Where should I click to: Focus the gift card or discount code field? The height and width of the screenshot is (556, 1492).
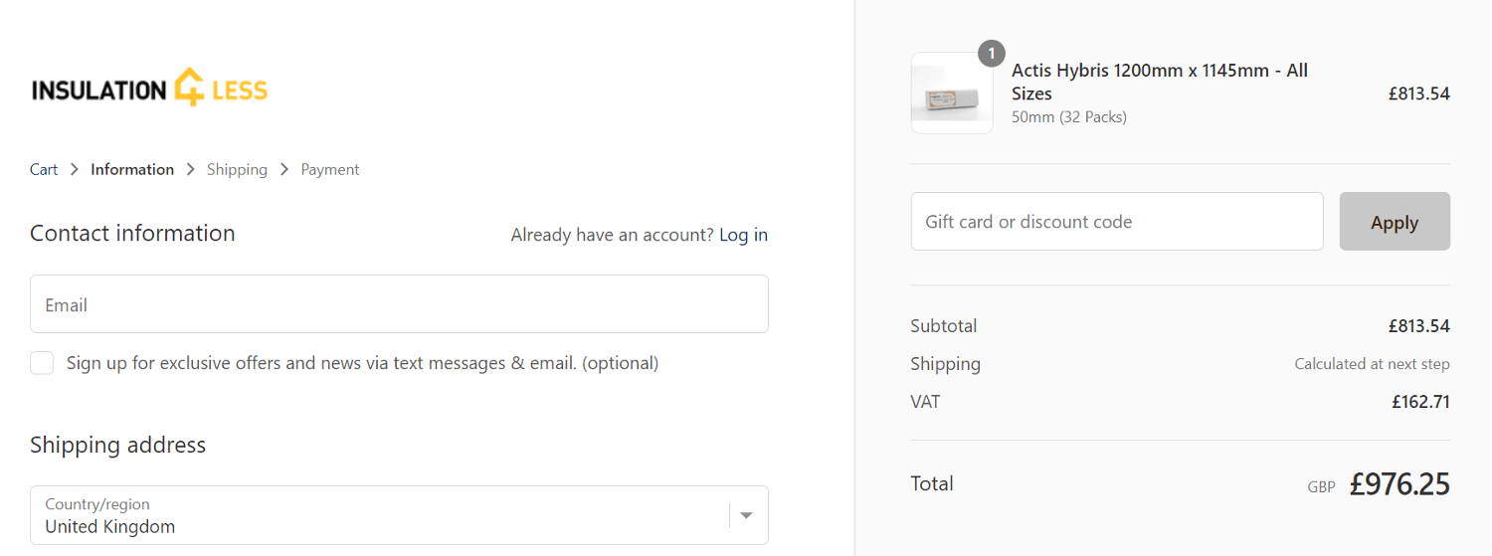(x=1117, y=222)
